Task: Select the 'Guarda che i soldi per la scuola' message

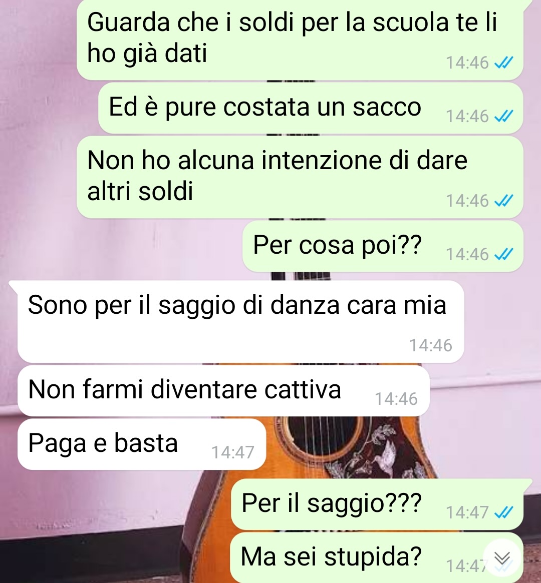Action: (x=300, y=39)
